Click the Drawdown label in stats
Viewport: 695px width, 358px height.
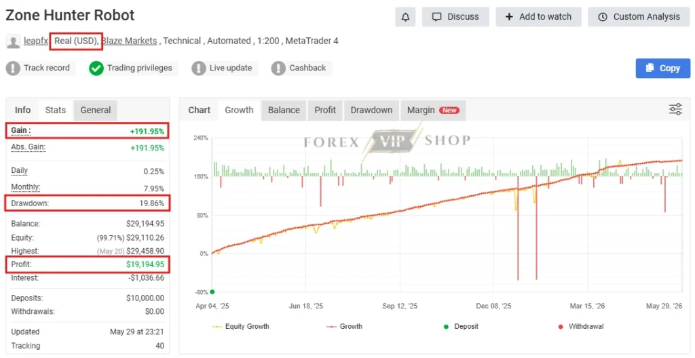(x=30, y=203)
